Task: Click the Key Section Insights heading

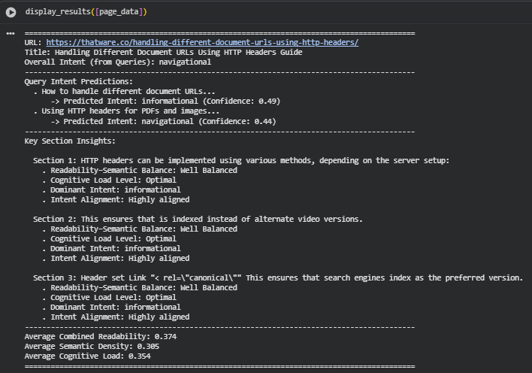Action: (70, 141)
